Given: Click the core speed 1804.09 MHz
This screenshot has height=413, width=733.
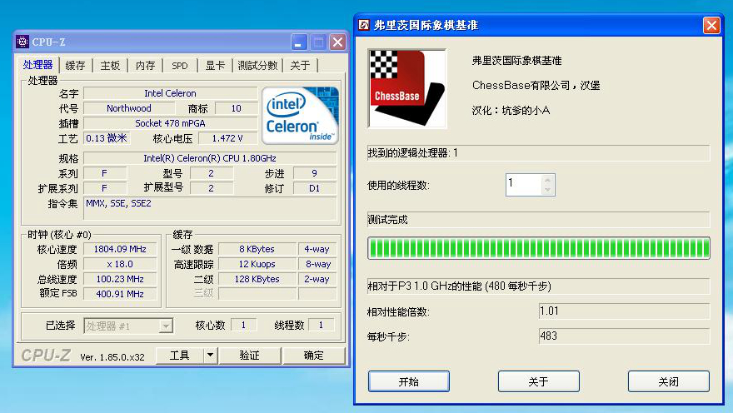Looking at the screenshot, I should [x=120, y=249].
